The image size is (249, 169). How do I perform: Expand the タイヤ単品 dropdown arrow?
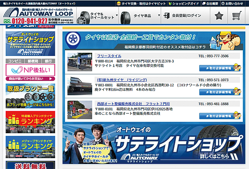159,15
